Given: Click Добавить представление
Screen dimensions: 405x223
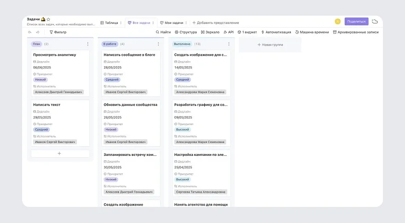Looking at the screenshot, I should coord(215,23).
